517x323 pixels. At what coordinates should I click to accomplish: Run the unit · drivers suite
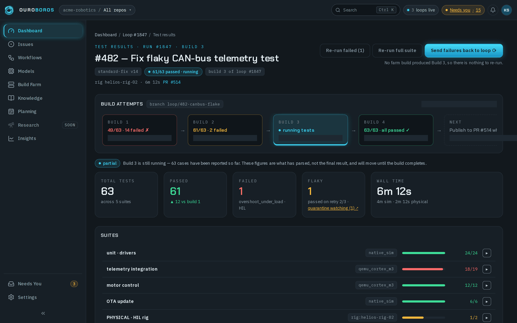point(486,253)
